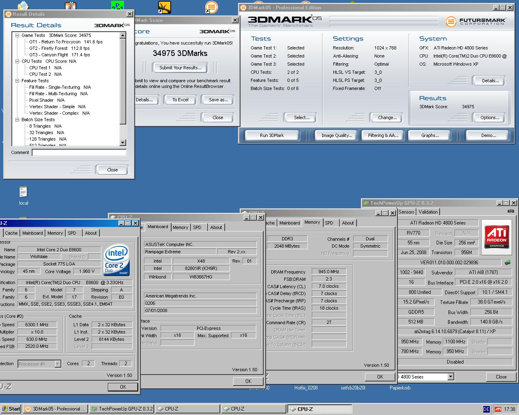Screen dimensions: 519x415
Task: Click the Result Details vertical scrollbar thumb
Action: coord(123,81)
